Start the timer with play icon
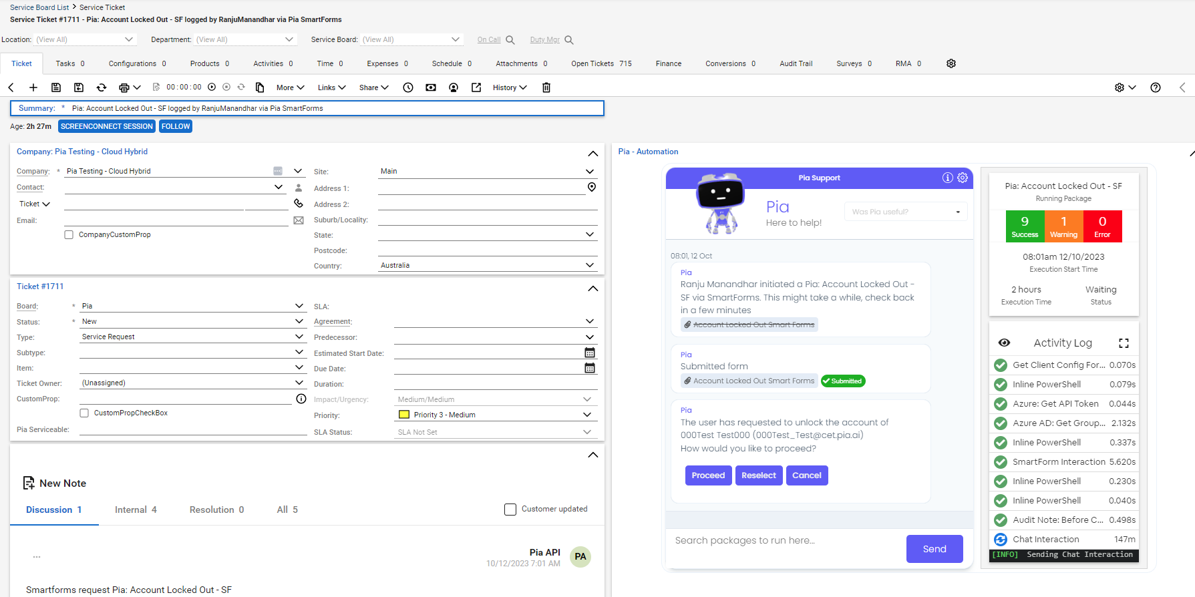The width and height of the screenshot is (1195, 597). click(x=212, y=87)
